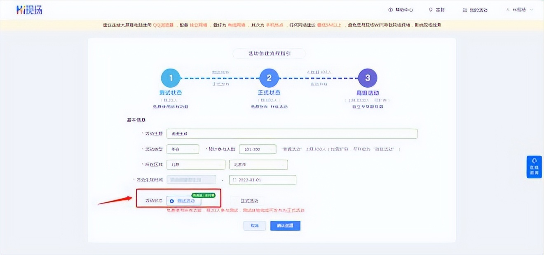The image size is (544, 255).
Task: Click the green badge above 测试活动
Action: pos(203,196)
